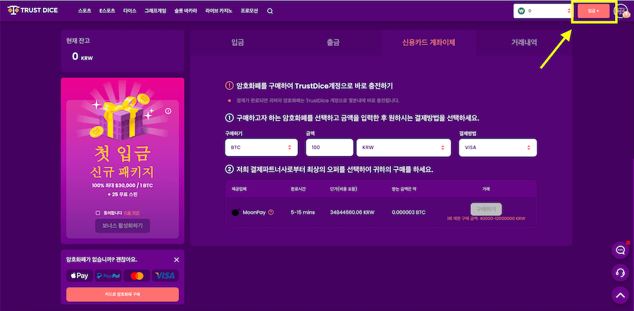The image size is (634, 311).
Task: Select the Mastercard payment icon
Action: click(x=137, y=276)
